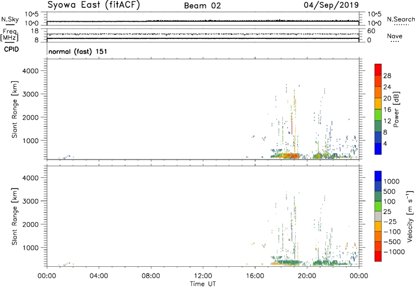415x287 pixels.
Task: Click the 'N.Search' legend label
Action: pos(400,19)
